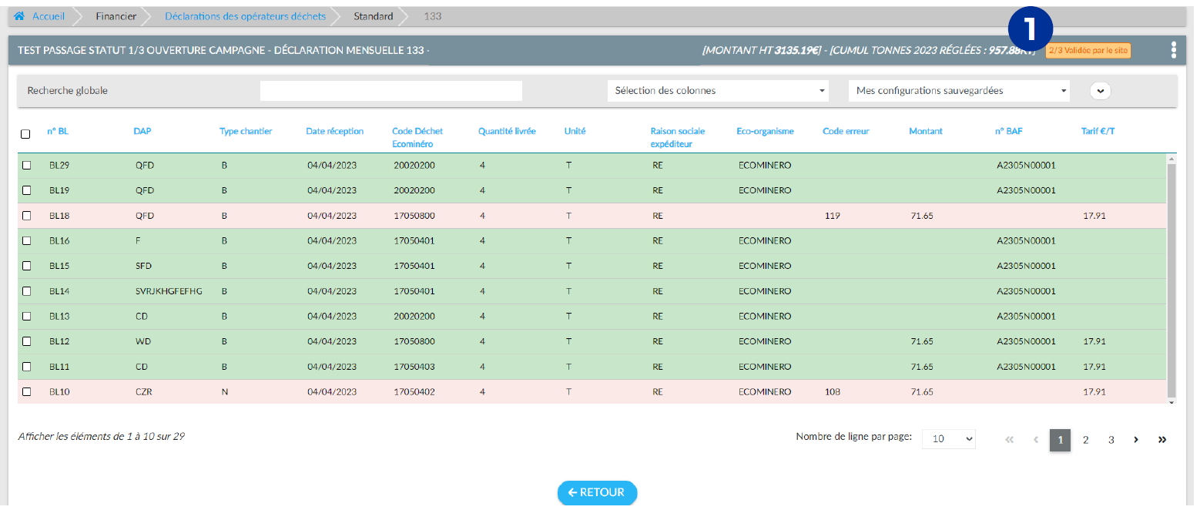Toggle the select-all checkbox in header
Viewport: 1200px width, 510px height.
tap(25, 134)
